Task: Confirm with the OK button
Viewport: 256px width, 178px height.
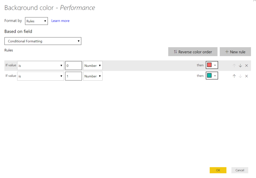Action: (218, 170)
